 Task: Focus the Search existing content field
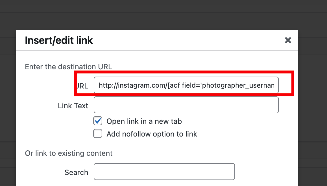coord(164,172)
